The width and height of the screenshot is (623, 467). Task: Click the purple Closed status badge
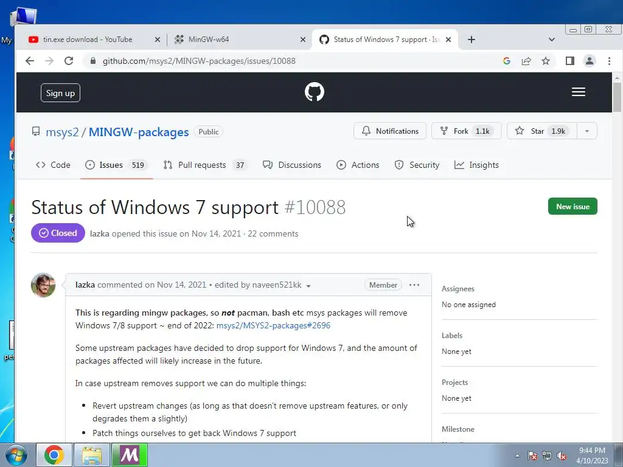click(58, 233)
